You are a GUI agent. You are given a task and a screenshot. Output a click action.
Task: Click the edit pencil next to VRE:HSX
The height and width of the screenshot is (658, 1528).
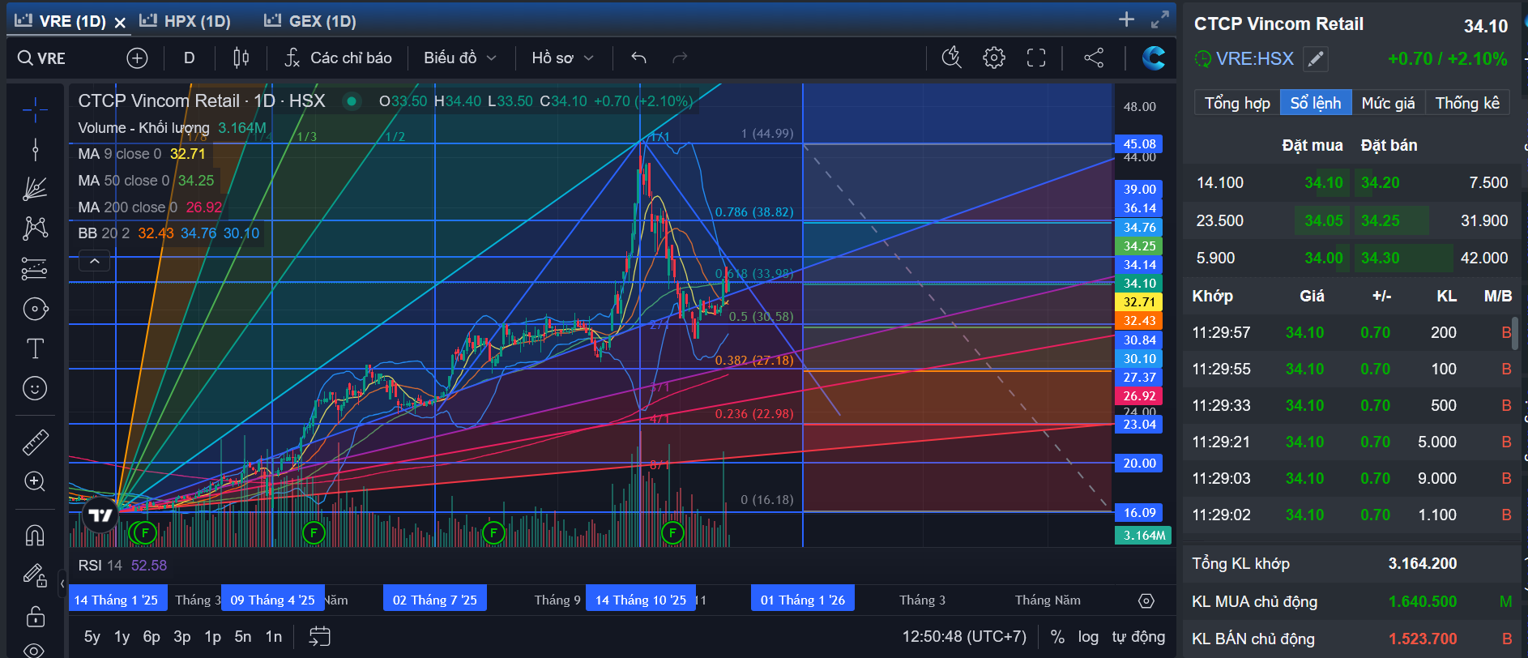click(x=1316, y=58)
